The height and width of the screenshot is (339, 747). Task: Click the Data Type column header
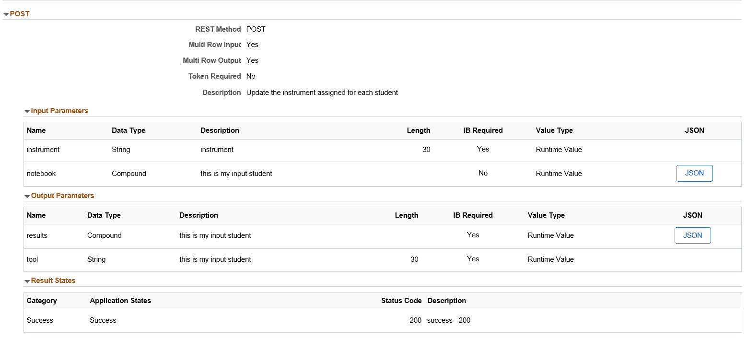[x=128, y=130]
